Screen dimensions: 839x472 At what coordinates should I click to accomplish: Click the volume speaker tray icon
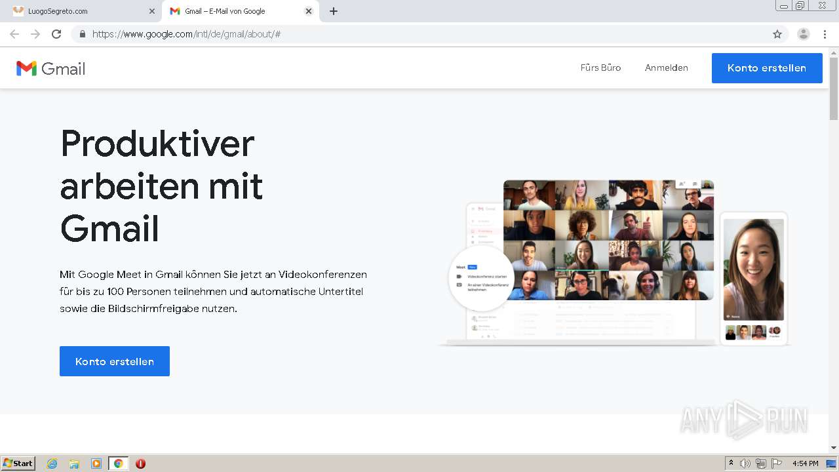tap(745, 463)
